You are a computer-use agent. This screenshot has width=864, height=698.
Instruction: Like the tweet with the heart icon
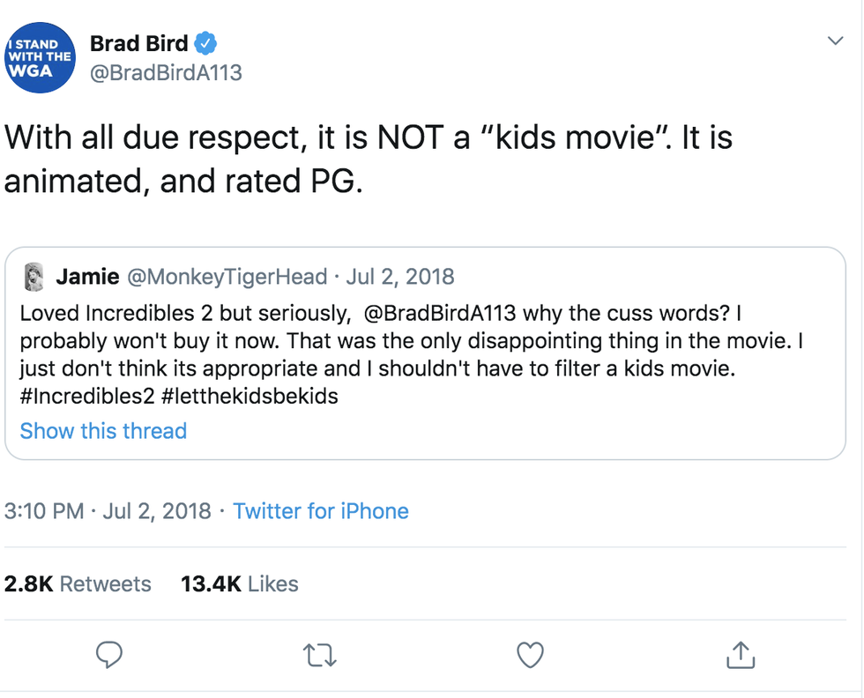pyautogui.click(x=529, y=654)
